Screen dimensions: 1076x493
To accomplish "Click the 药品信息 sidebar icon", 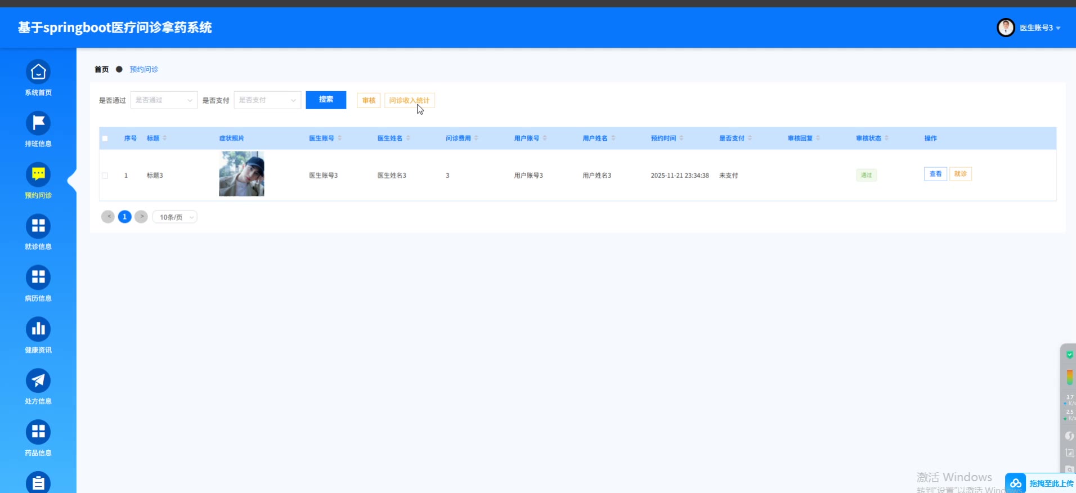I will point(38,432).
